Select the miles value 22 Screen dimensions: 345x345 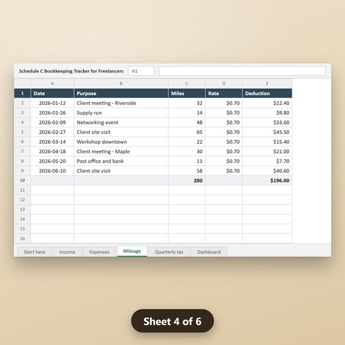[x=187, y=142]
